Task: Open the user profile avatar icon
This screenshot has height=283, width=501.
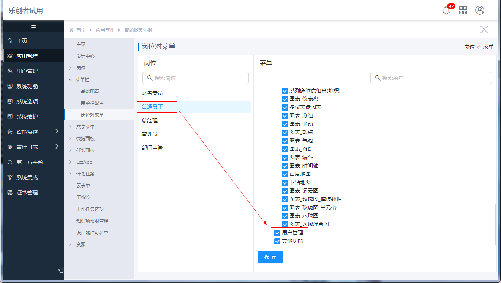Action: click(480, 11)
